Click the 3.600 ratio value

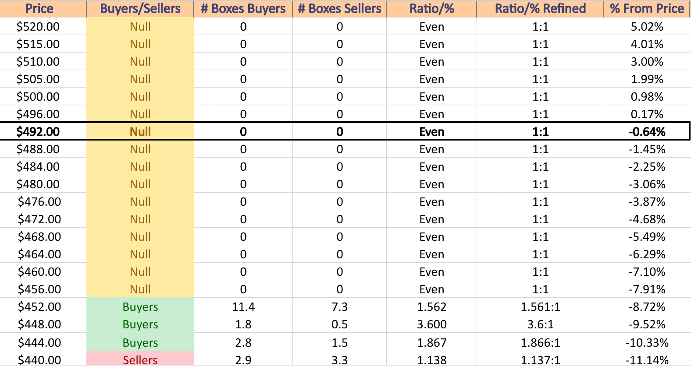(431, 324)
